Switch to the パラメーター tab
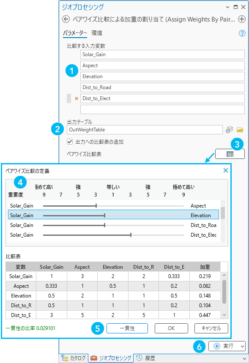249x363 pixels. coord(75,33)
